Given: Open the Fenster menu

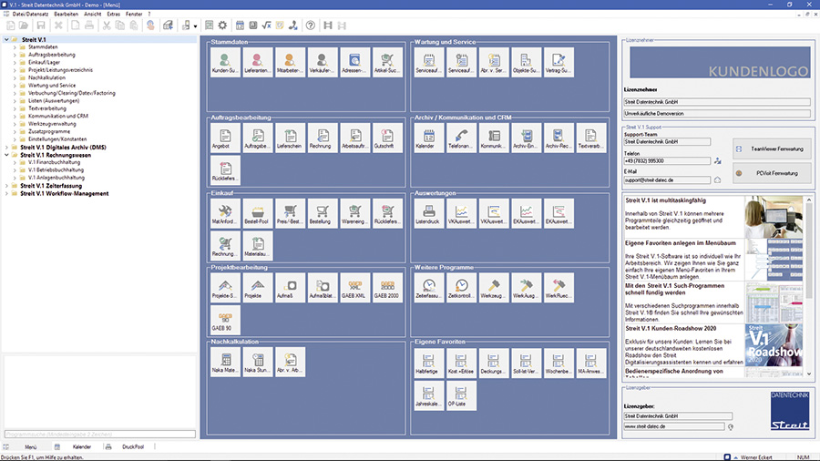Looking at the screenshot, I should click(134, 14).
